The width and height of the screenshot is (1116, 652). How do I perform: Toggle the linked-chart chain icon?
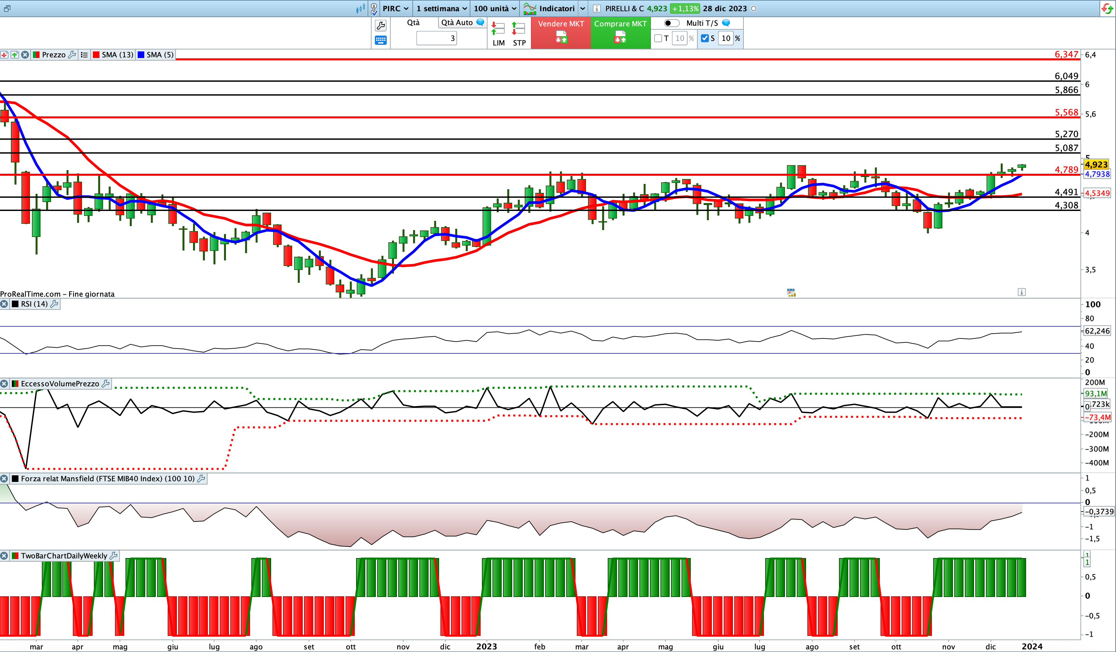tap(374, 9)
